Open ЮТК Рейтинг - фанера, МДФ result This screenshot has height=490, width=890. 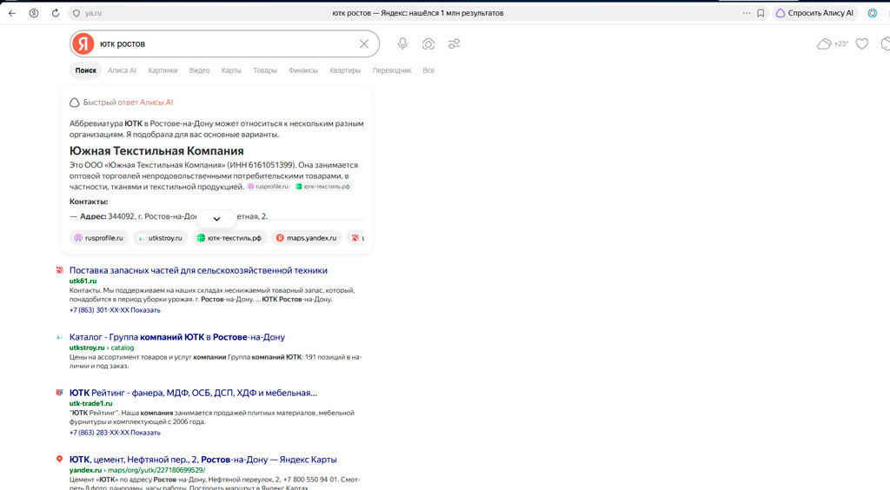193,393
